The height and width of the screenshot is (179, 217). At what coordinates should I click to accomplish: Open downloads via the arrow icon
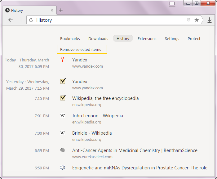tap(210, 20)
